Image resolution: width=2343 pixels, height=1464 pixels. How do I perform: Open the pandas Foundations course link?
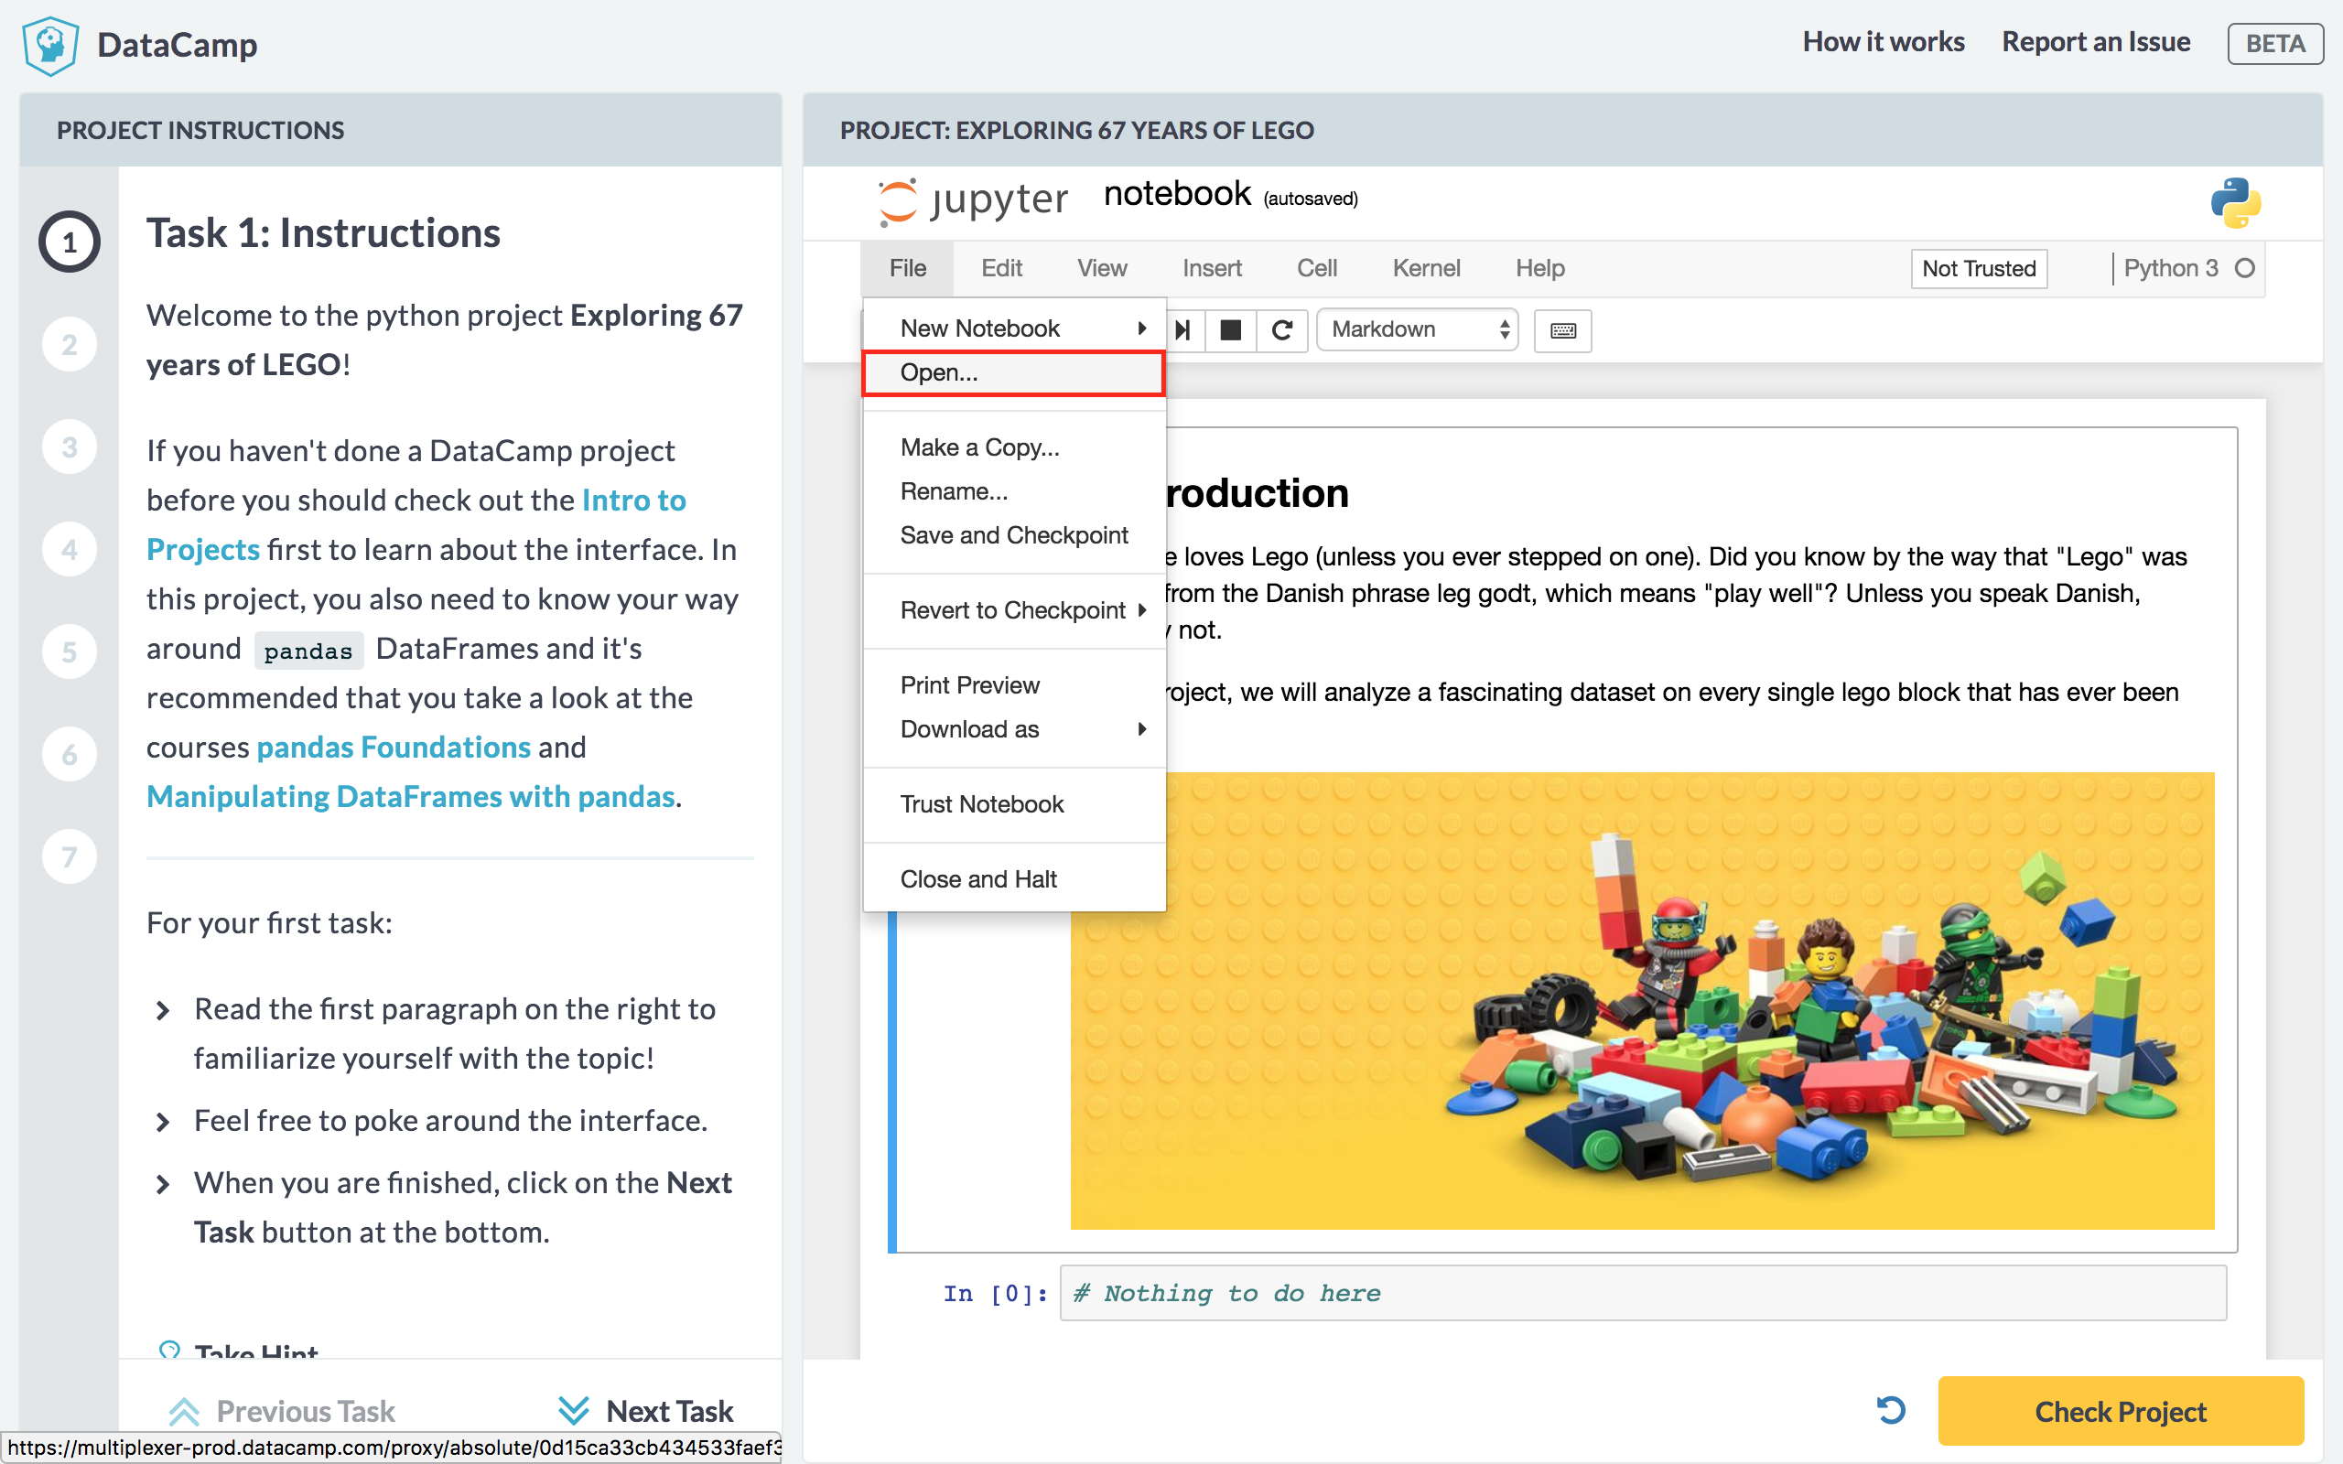click(x=393, y=748)
